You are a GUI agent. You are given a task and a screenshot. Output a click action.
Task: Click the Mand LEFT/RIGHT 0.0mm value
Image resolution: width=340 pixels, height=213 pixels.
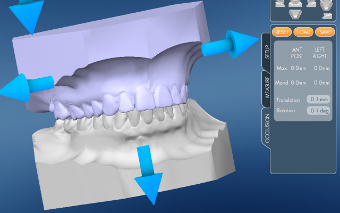[321, 83]
